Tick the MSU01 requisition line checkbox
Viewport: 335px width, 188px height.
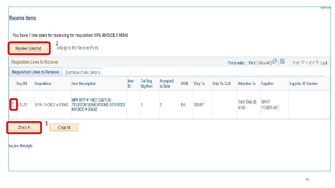pyautogui.click(x=13, y=104)
